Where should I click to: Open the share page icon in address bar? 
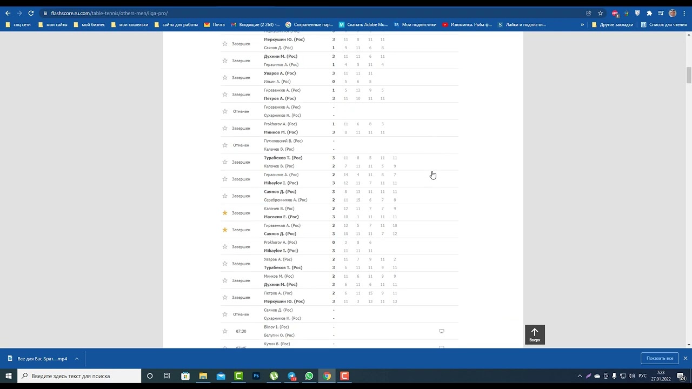point(589,13)
